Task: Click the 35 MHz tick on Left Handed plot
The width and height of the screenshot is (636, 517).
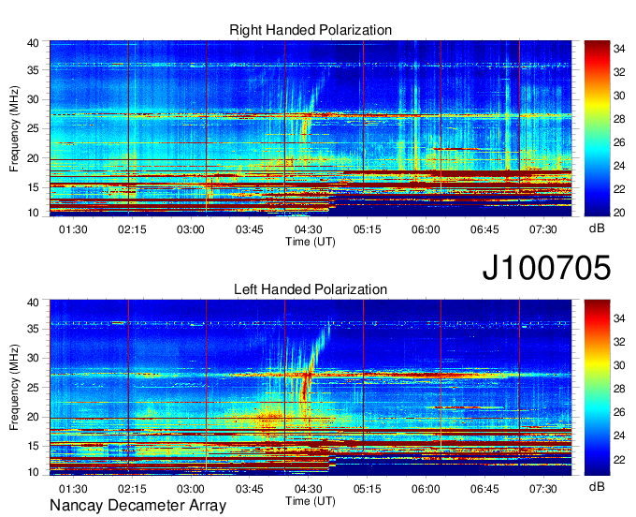Action: [x=33, y=329]
